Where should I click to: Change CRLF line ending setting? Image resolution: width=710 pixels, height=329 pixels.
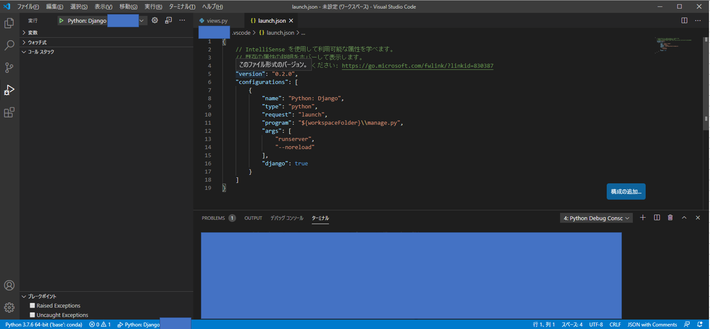click(x=615, y=324)
